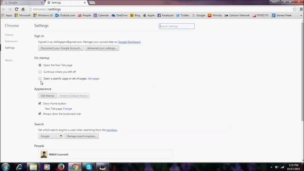304x171 pixels.
Task: Open Skype from the taskbar
Action: (89, 167)
